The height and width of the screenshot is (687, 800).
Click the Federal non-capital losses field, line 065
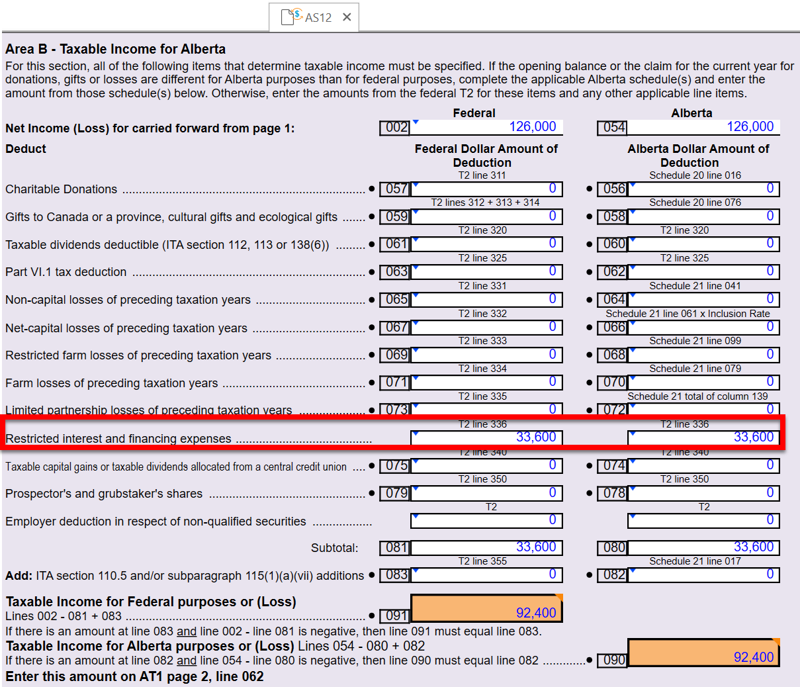486,299
